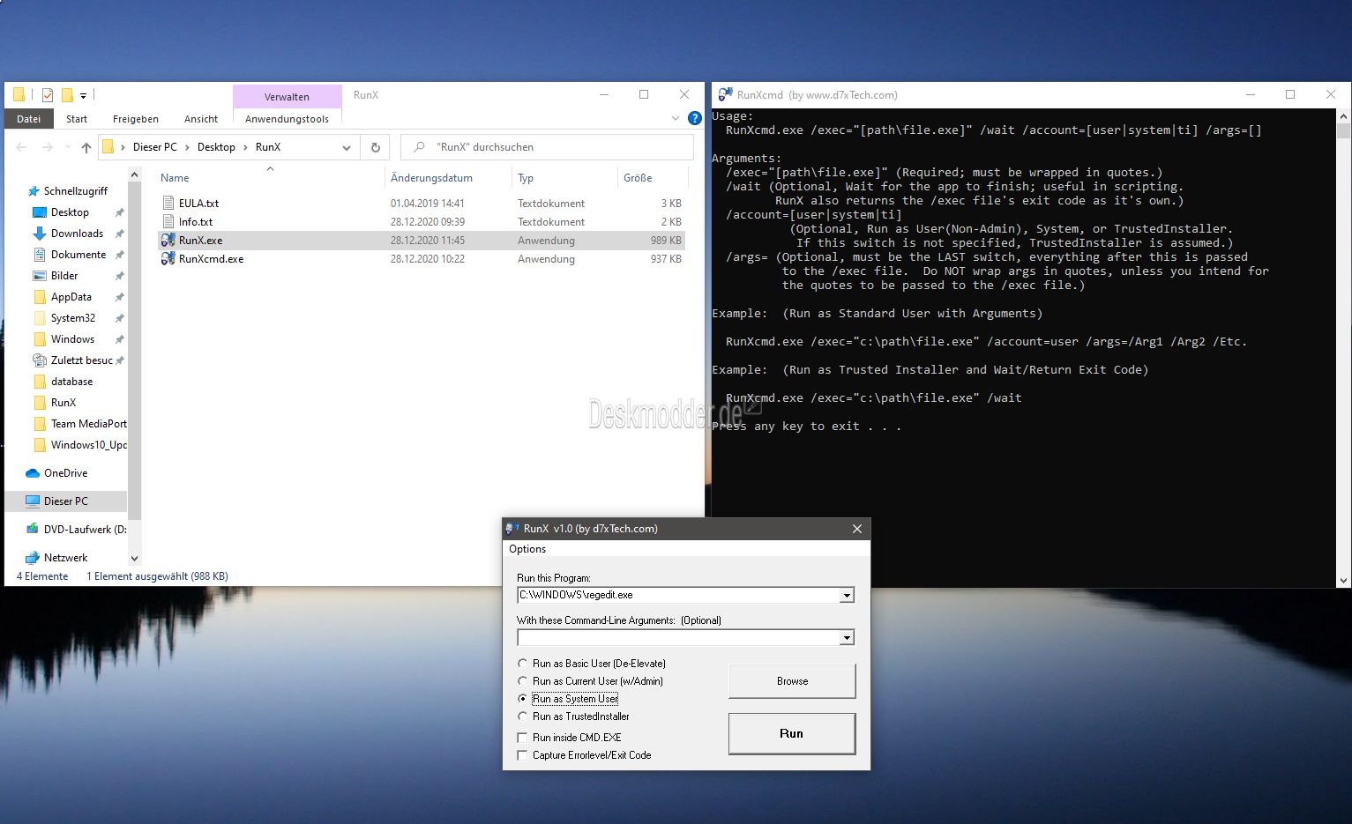Open the Datei tab in Explorer

tap(28, 119)
